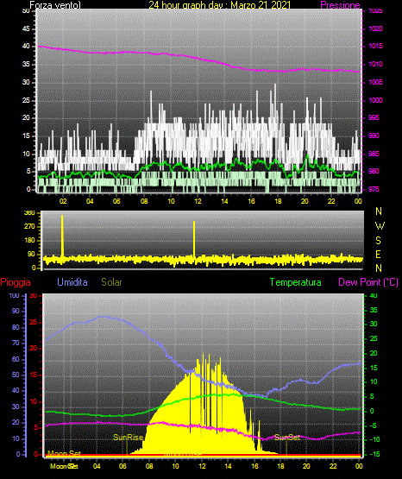Click the Pioggia legend label
Viewport: 402px width, 479px height.
[16, 282]
